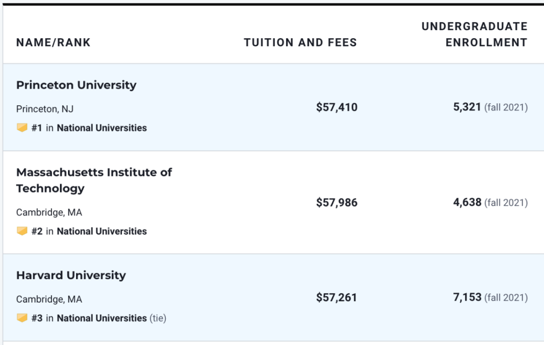Screen dimensions: 544x345
Task: Click the Cambridge, MA location under Harvard
Action: 49,299
